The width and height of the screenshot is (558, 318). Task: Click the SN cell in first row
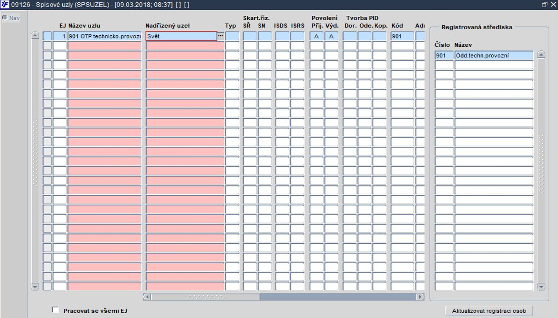coord(265,36)
